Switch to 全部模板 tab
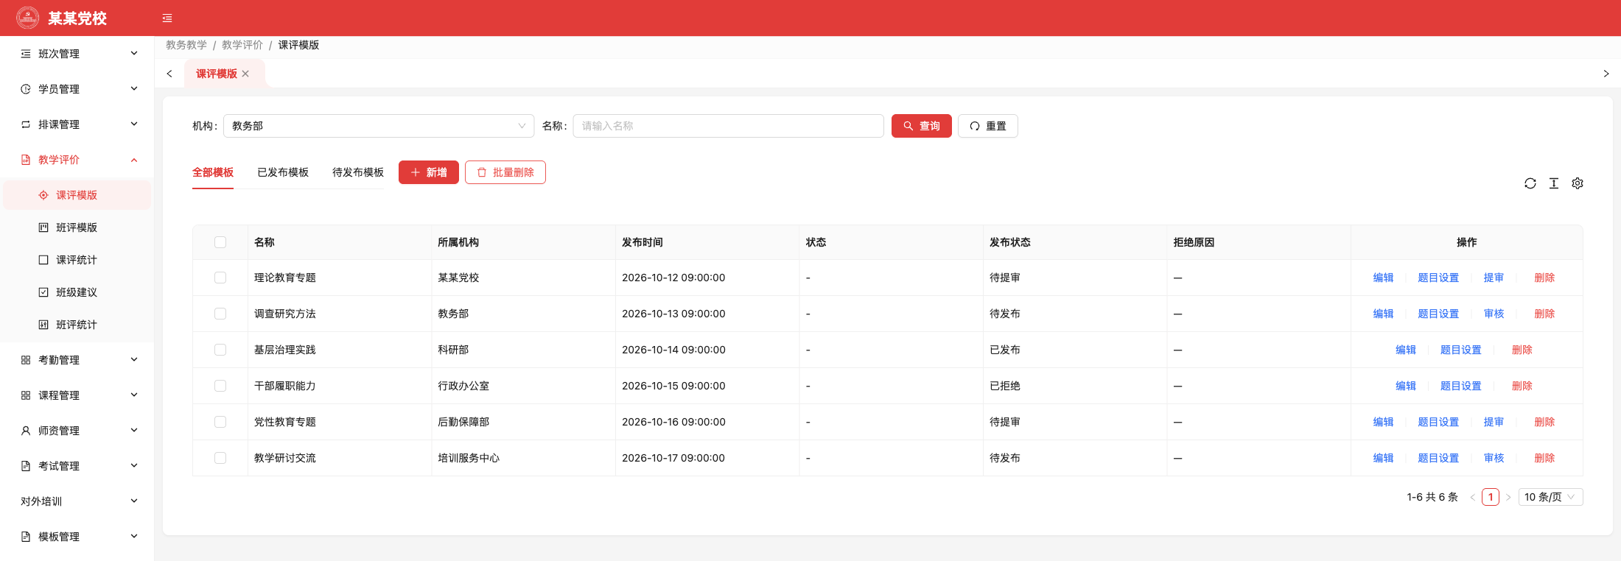This screenshot has height=561, width=1621. coord(213,172)
